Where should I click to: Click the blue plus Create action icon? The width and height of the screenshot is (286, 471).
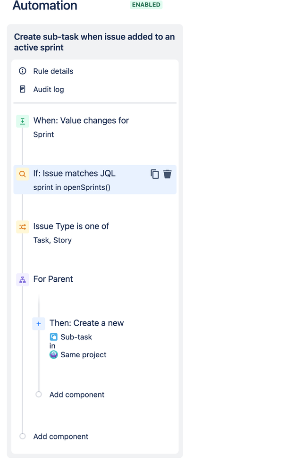pyautogui.click(x=39, y=324)
